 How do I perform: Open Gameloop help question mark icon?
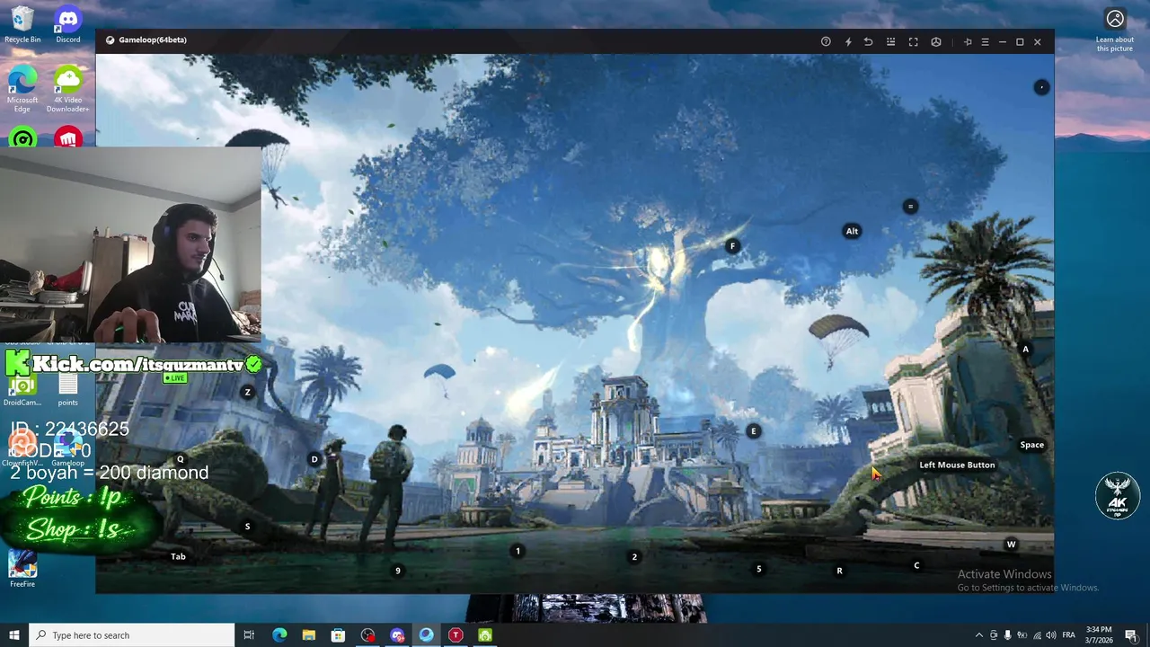coord(826,41)
